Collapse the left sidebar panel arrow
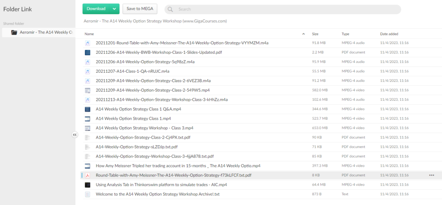 tap(75, 135)
